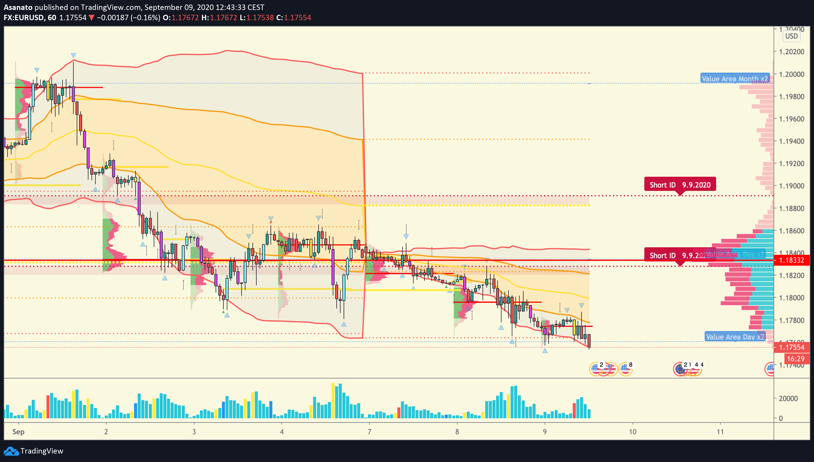Open the leftmost US event icon badged 2
Viewport: 814px width, 462px height.
pos(596,369)
